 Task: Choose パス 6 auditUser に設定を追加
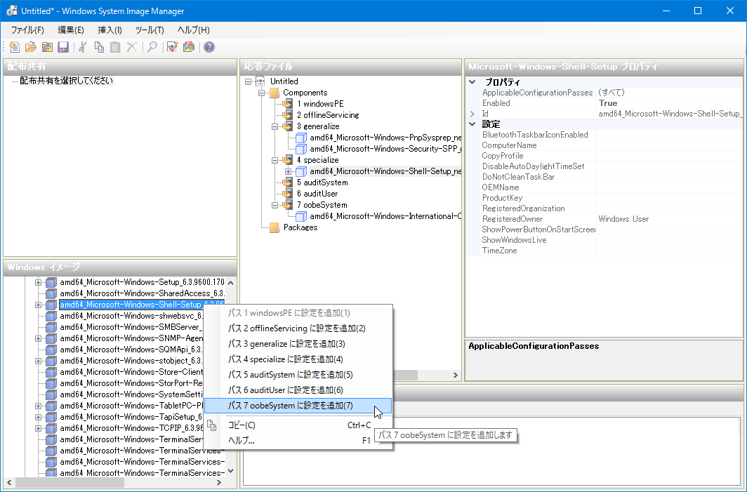(x=298, y=390)
